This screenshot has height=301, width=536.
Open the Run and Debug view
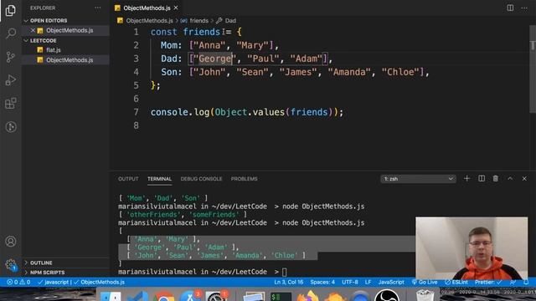tap(11, 80)
